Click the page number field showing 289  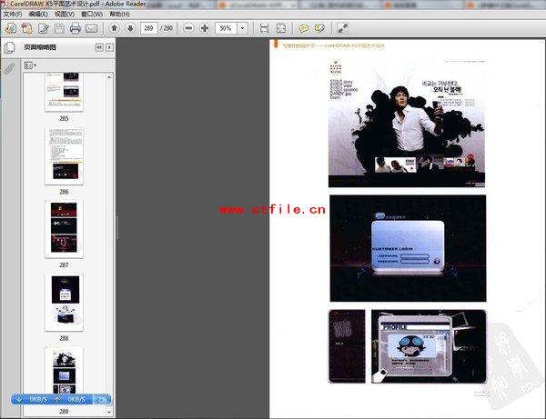148,28
